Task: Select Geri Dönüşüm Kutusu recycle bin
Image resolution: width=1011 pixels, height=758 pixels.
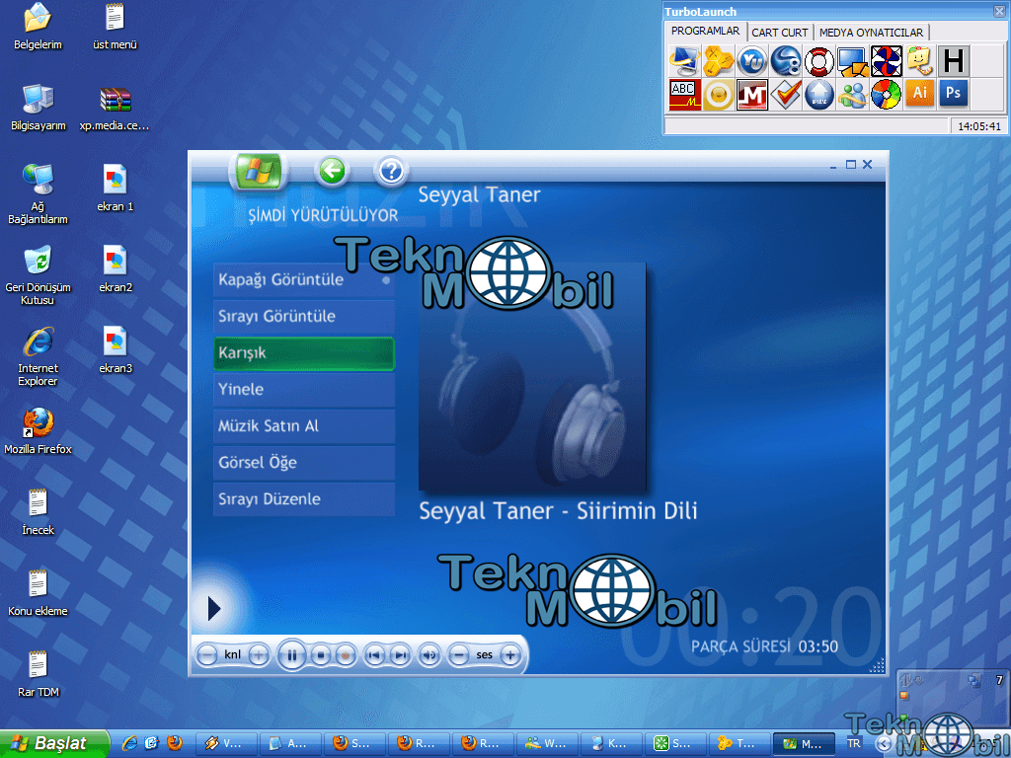Action: pos(38,274)
